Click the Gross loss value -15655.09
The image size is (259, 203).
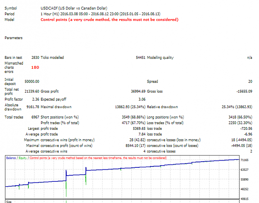click(x=244, y=91)
